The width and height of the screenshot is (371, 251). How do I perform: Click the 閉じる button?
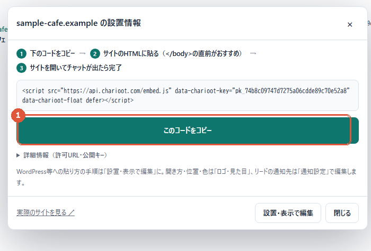(342, 213)
